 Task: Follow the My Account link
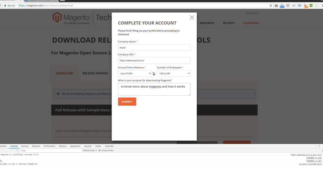[x=252, y=13]
